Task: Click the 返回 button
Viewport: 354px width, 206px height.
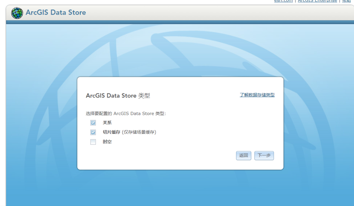Action: pos(243,156)
